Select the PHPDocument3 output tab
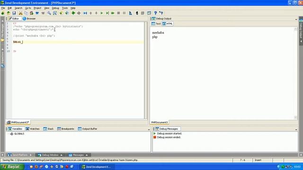Viewport: 303px width, 170px height. click(x=160, y=122)
